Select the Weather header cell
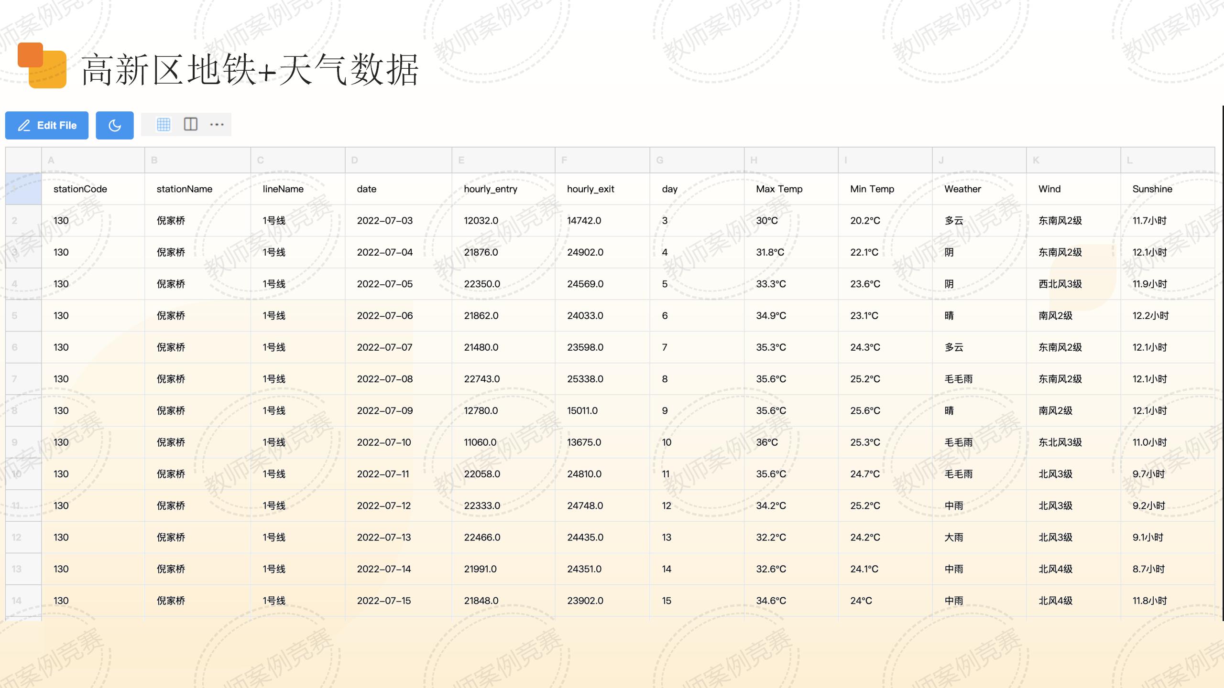The height and width of the screenshot is (688, 1224). coord(962,189)
